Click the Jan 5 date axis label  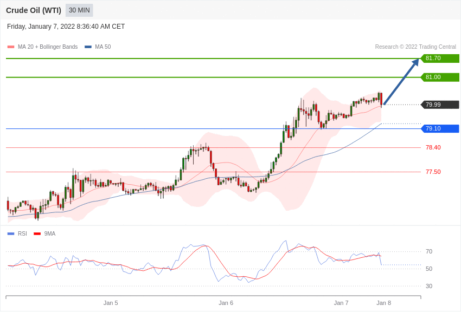tap(111, 303)
